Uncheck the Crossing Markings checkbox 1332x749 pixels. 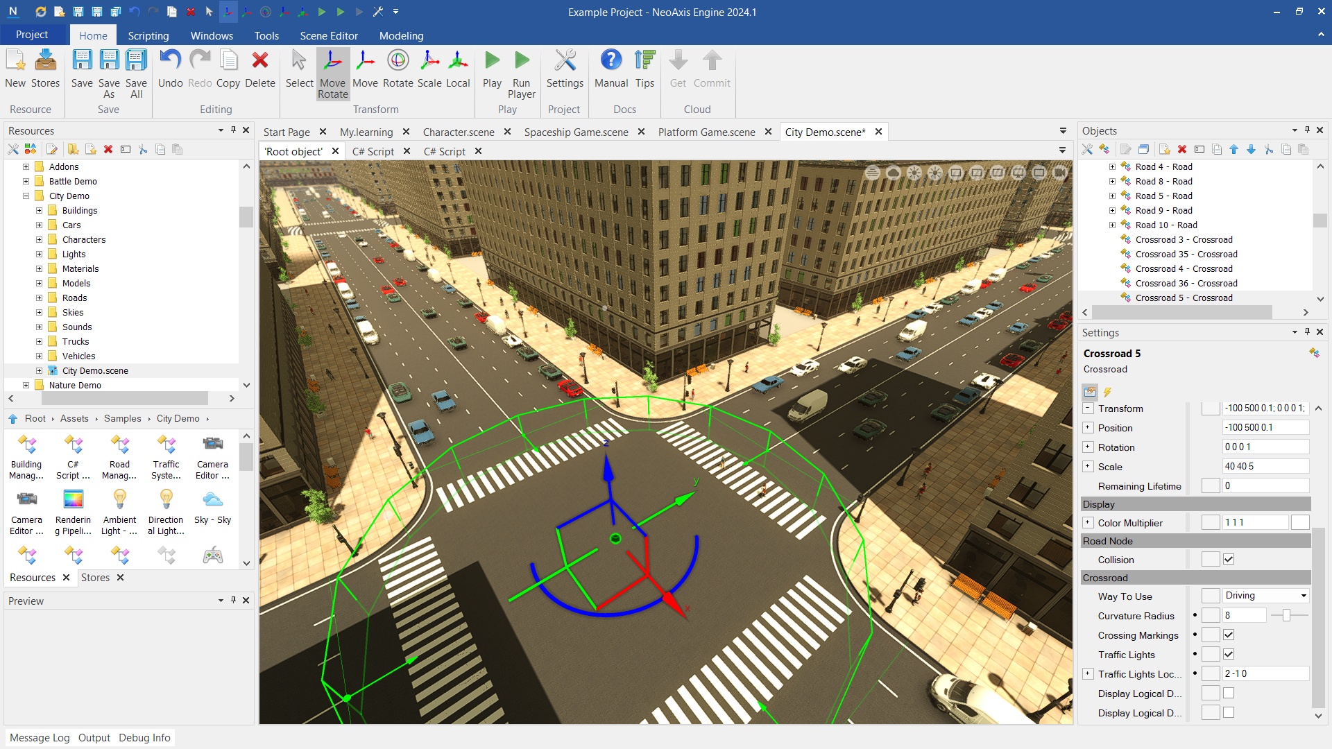pyautogui.click(x=1229, y=635)
